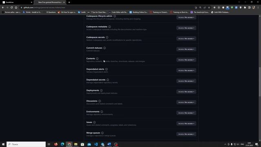Image resolution: width=261 pixels, height=147 pixels.
Task: Change Issues access dropdown
Action: click(186, 123)
